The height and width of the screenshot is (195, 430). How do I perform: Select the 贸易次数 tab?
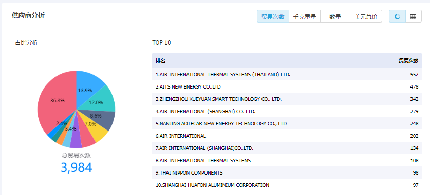(273, 16)
